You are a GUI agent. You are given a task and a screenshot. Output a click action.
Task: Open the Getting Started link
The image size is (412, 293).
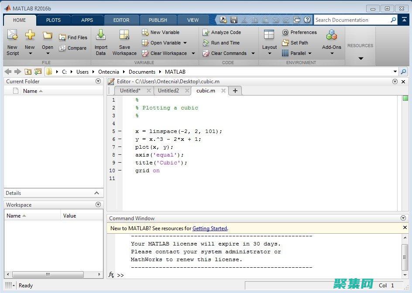point(209,228)
